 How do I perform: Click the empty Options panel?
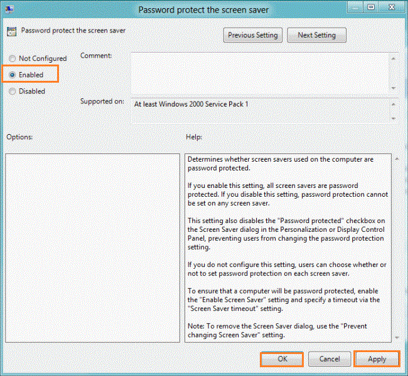[x=93, y=248]
